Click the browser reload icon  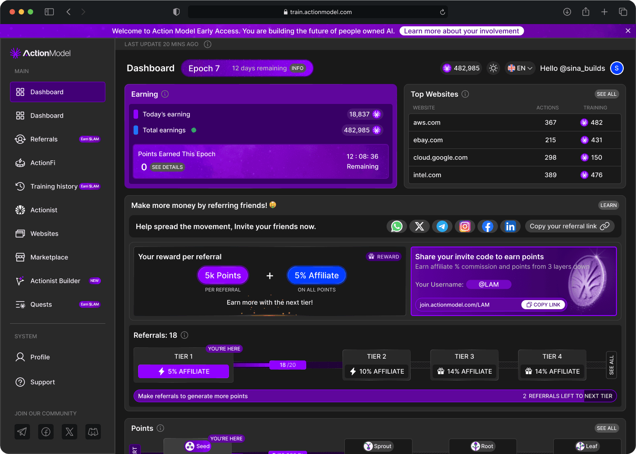point(442,12)
